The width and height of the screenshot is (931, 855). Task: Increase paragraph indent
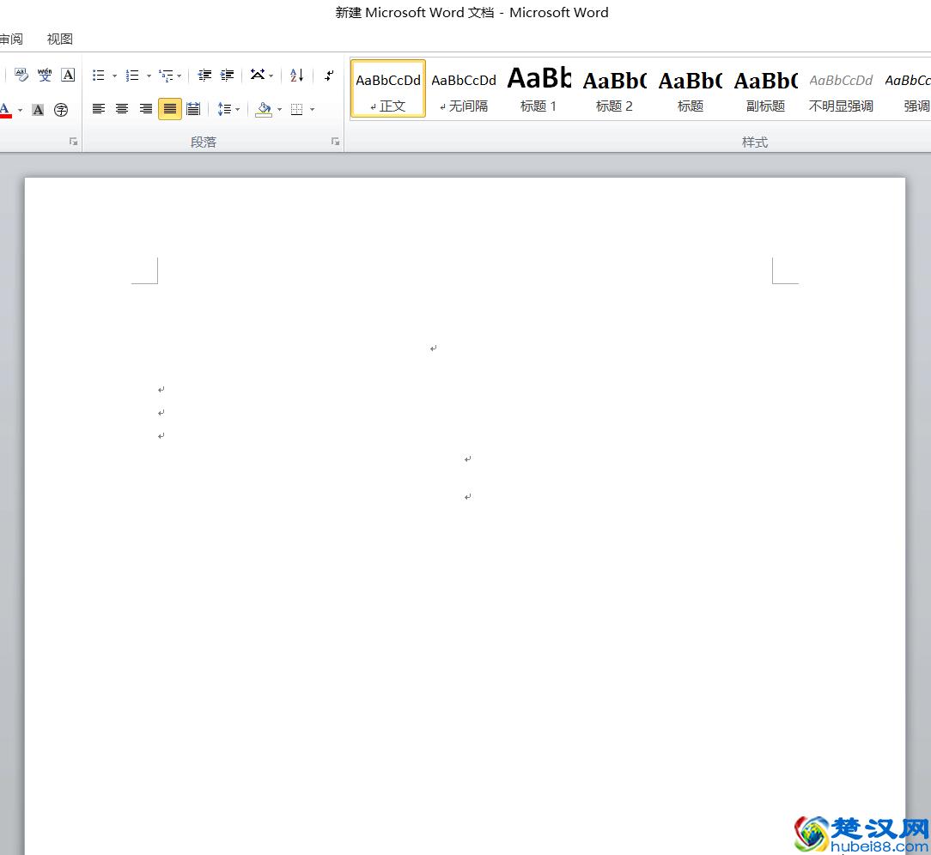[227, 76]
